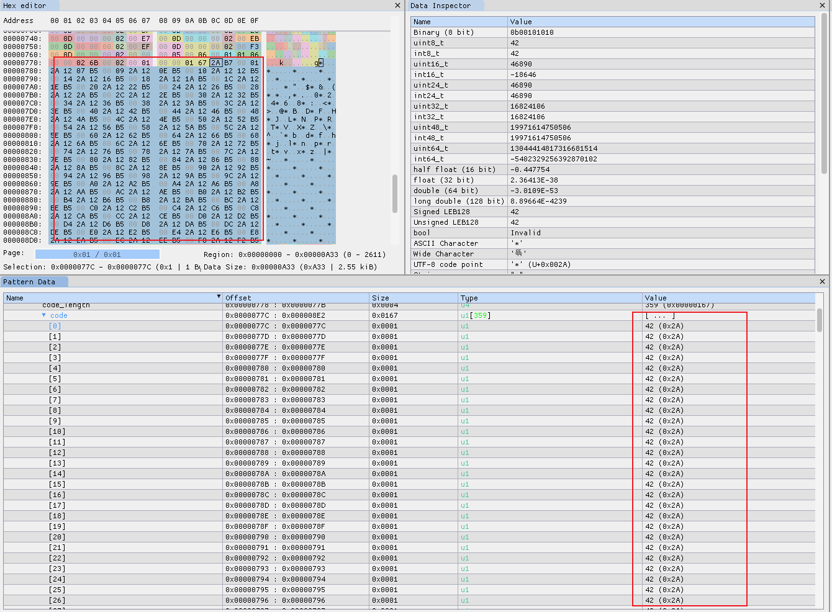Select the highlighted 2A byte at offset 0x77C

[215, 62]
